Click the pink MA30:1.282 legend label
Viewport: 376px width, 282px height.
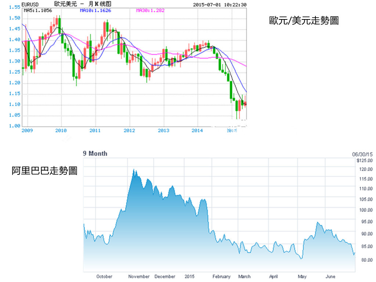click(x=150, y=11)
